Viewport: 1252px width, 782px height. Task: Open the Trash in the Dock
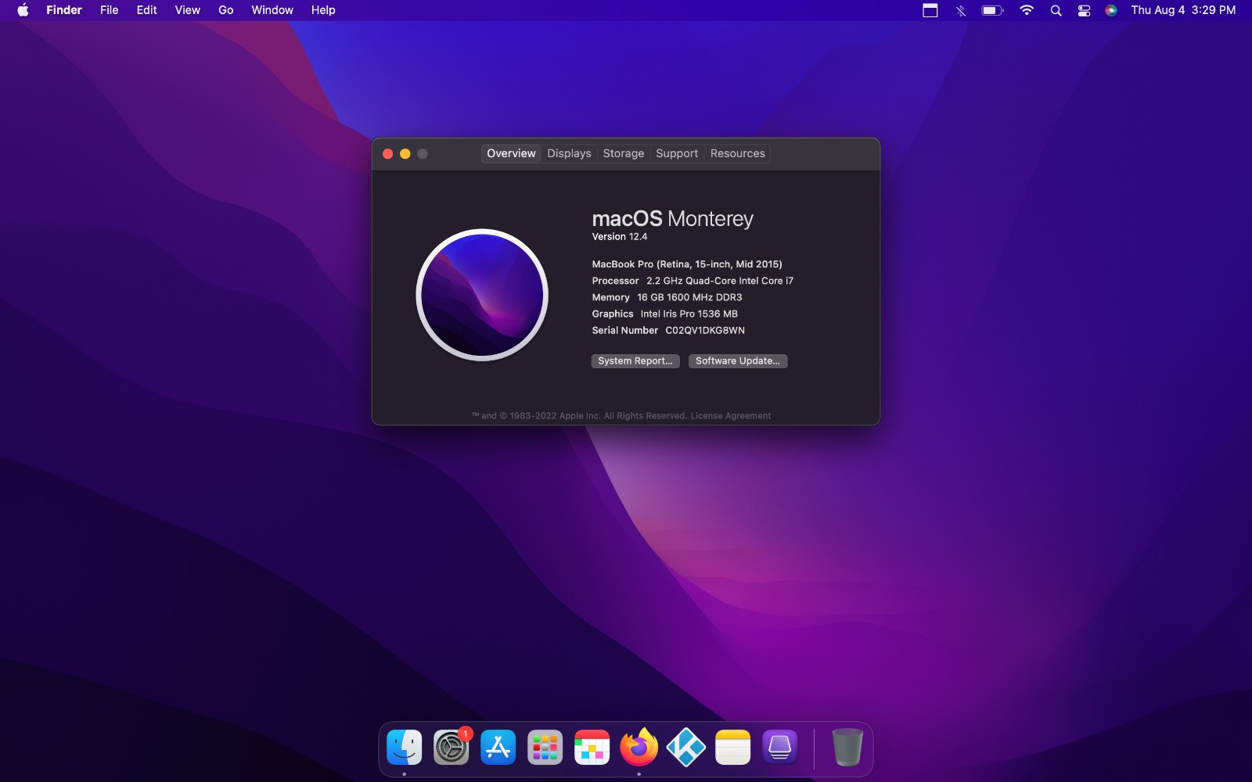847,748
